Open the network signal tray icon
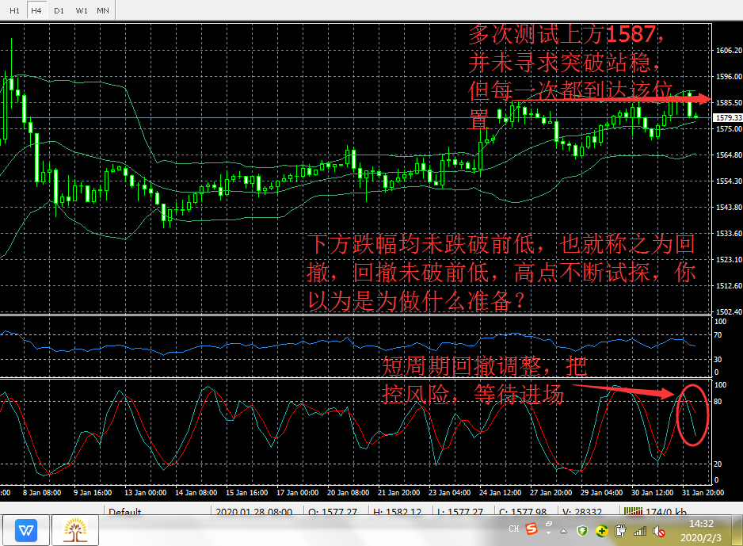The image size is (743, 546). click(x=640, y=531)
